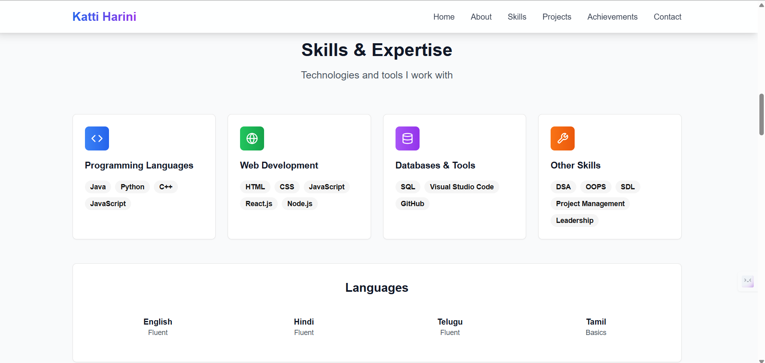Open the Contact nav link
Image resolution: width=765 pixels, height=363 pixels.
point(667,17)
